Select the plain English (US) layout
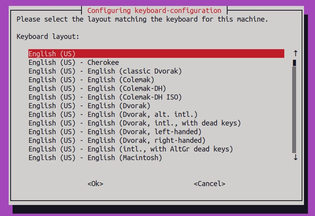 pyautogui.click(x=156, y=54)
